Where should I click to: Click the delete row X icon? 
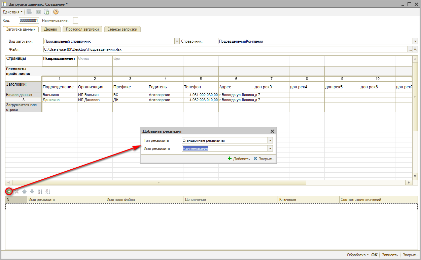click(16, 191)
